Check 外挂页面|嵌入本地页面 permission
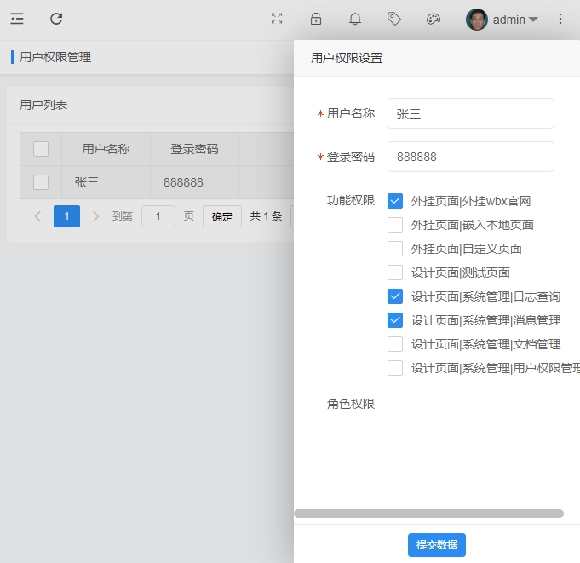The height and width of the screenshot is (563, 580). (395, 225)
